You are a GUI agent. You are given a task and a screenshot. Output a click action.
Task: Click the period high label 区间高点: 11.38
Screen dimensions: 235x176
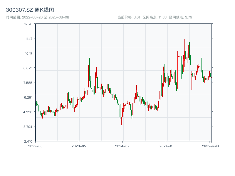coord(155,17)
